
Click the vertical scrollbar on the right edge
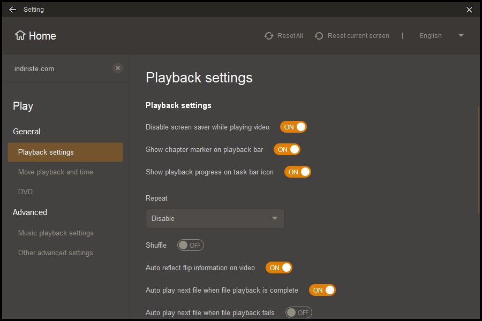pos(479,160)
